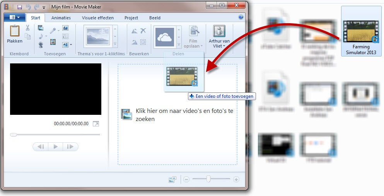Click the add videos and photos icon
Screen dimensions: 384x196
tap(41, 28)
